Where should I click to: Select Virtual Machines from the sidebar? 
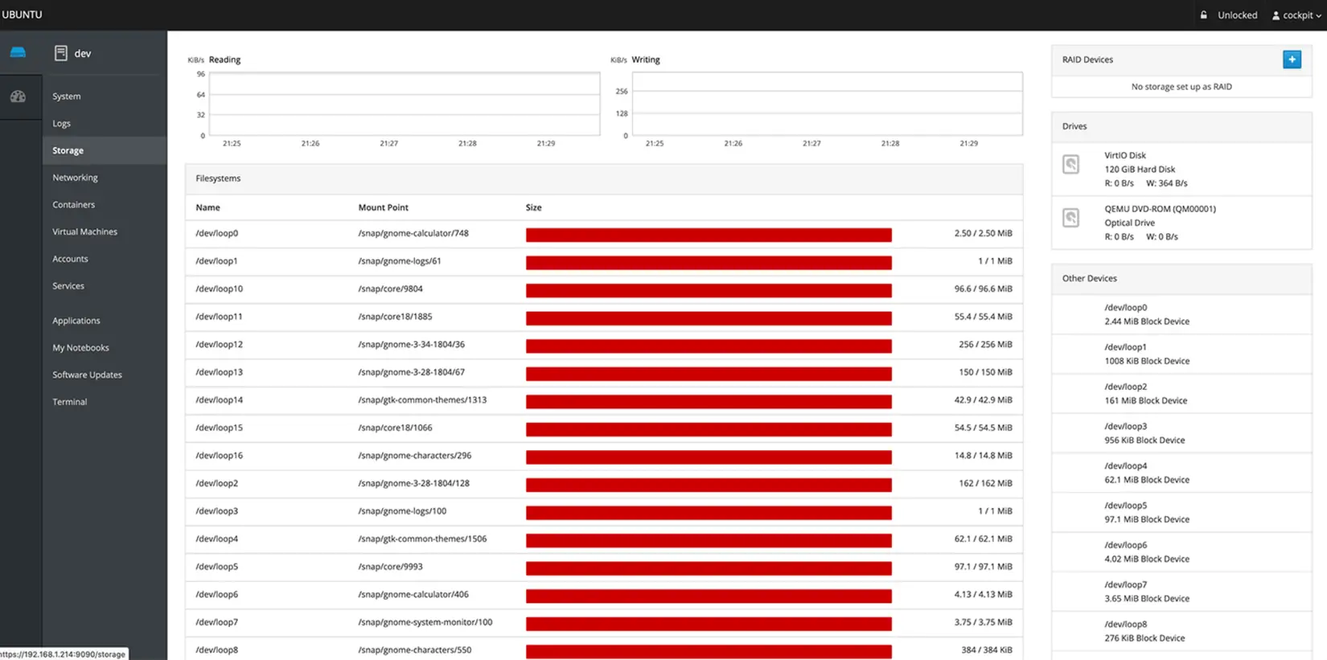(x=84, y=232)
